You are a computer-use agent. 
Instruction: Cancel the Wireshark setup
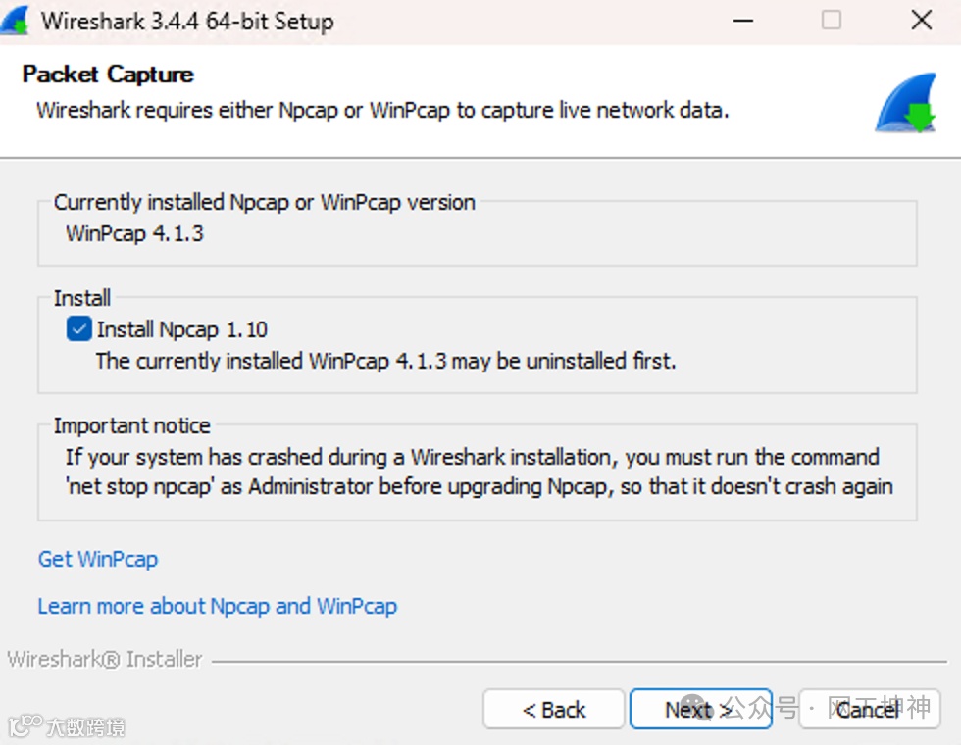click(x=870, y=709)
